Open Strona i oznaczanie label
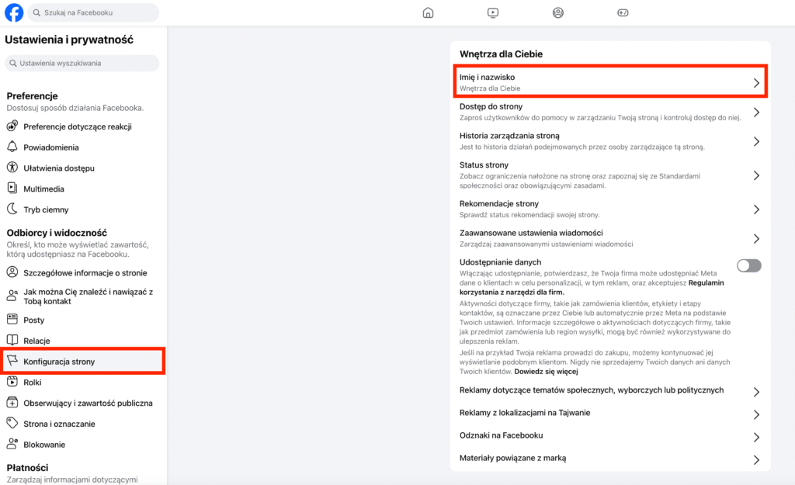The image size is (795, 485). (59, 424)
